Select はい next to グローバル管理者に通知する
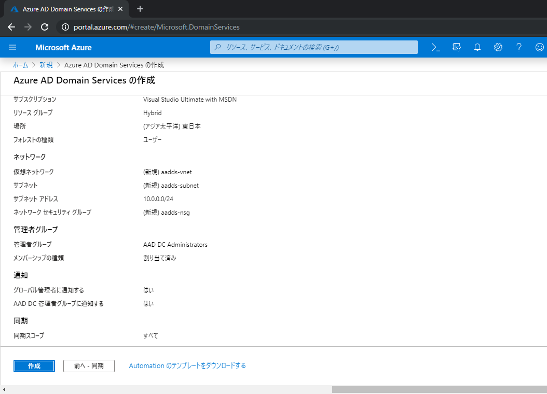 pyautogui.click(x=148, y=290)
